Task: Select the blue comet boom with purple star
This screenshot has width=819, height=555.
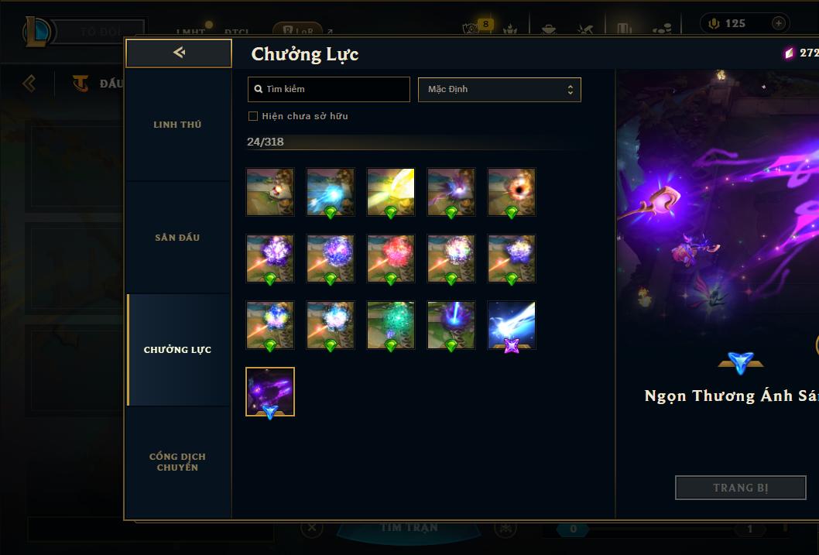Action: [x=512, y=325]
